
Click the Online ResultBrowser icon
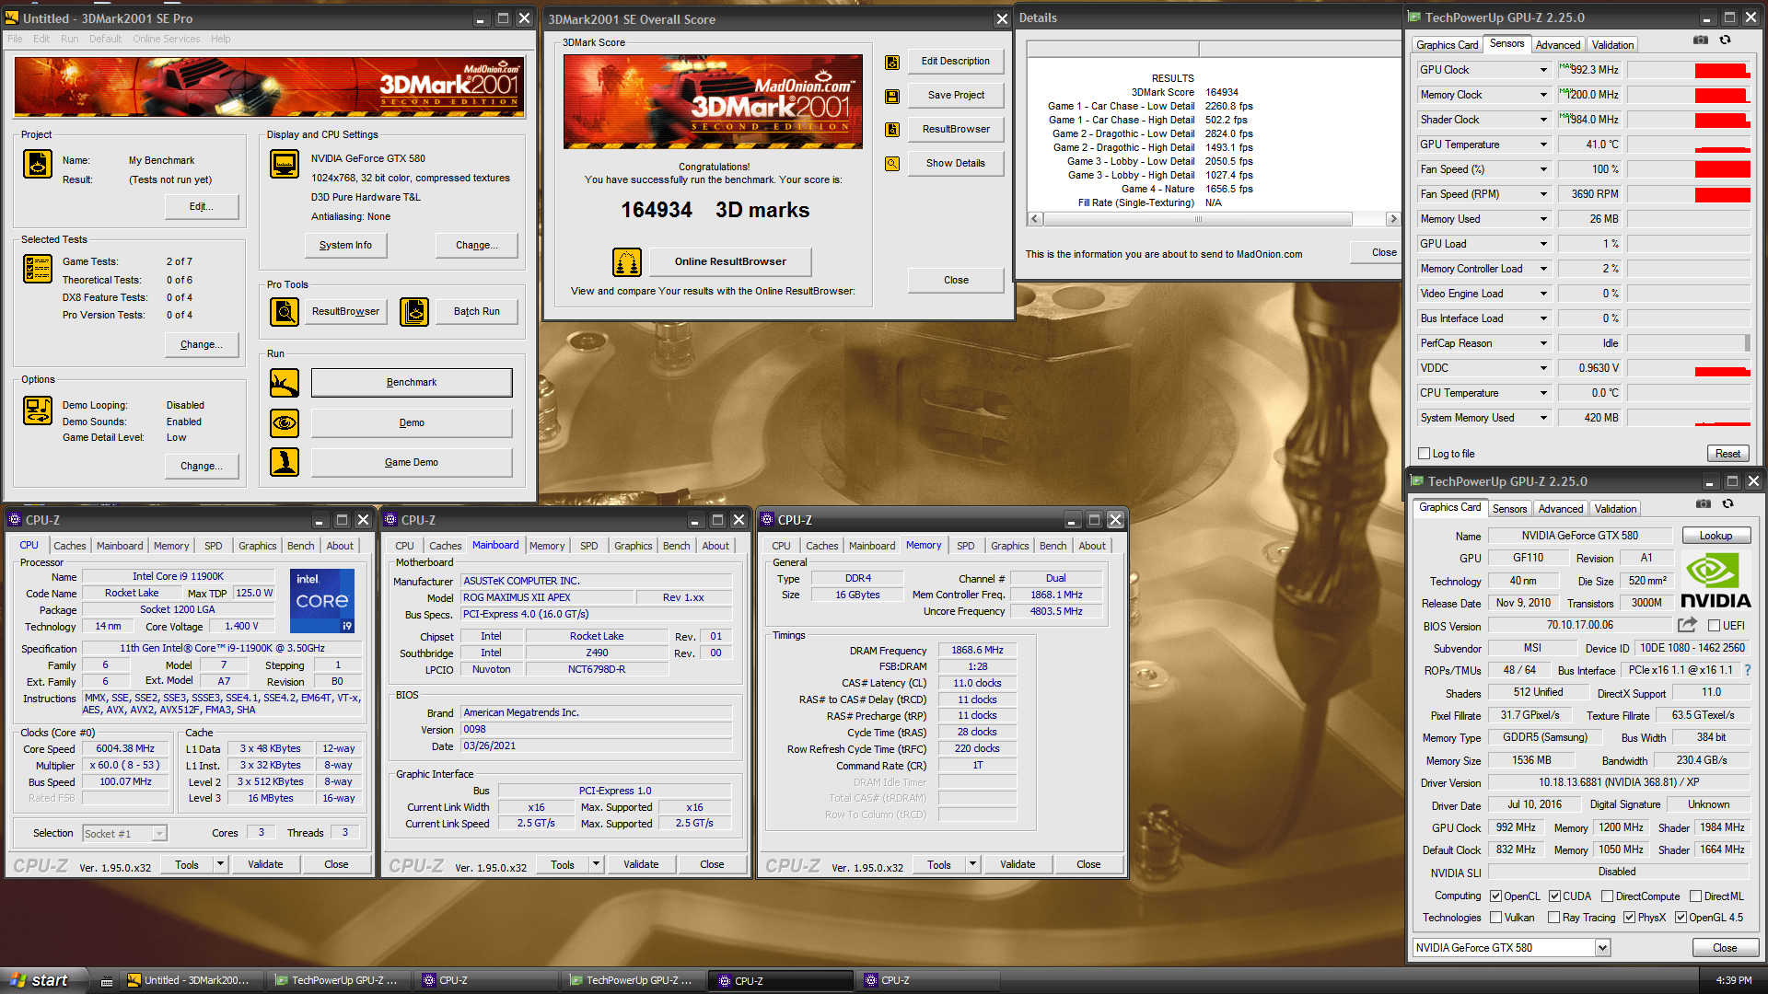[x=627, y=262]
